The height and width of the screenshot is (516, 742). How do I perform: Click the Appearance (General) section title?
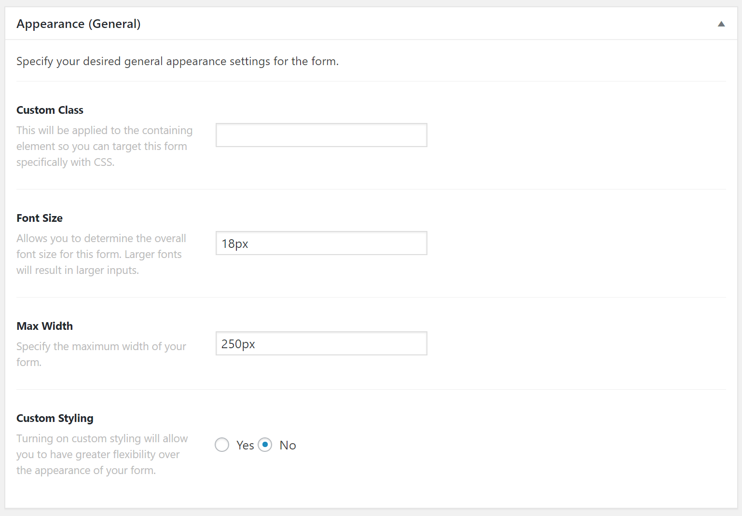[78, 23]
